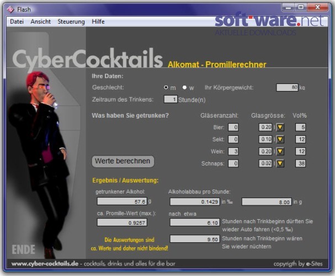Click the Sekt Vol% field
The width and height of the screenshot is (335, 276).
coord(300,140)
